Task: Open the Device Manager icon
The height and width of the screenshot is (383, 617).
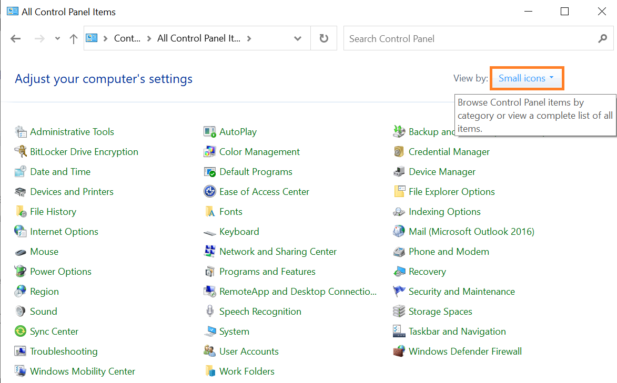Action: tap(399, 172)
